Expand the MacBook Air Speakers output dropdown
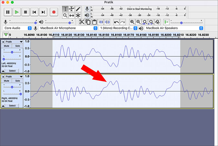The image size is (218, 146). [x=174, y=28]
